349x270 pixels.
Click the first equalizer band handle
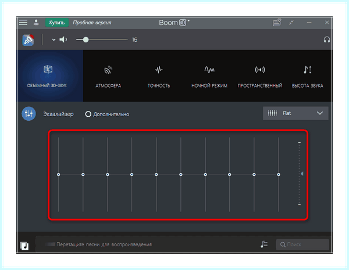coord(59,175)
